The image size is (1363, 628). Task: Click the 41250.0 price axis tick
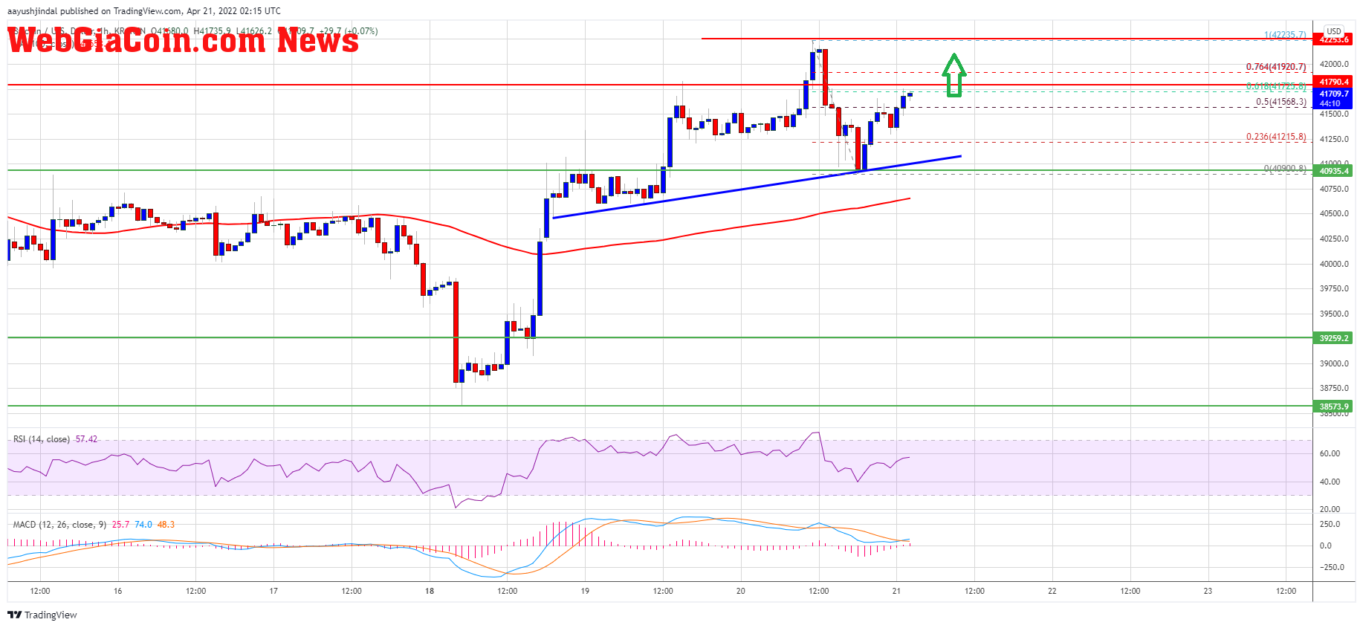tap(1334, 139)
